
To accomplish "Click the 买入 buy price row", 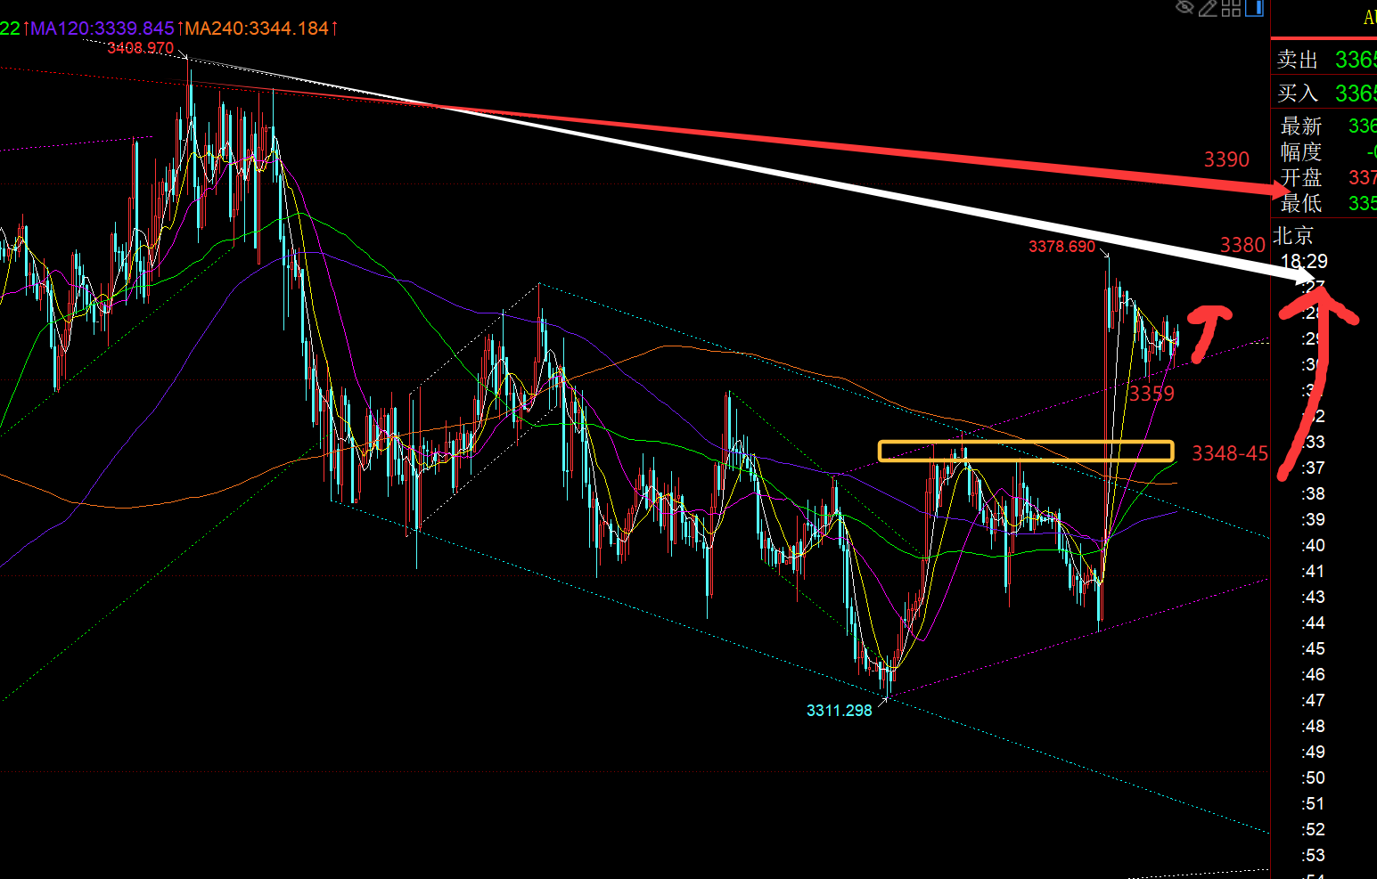I will tap(1324, 94).
